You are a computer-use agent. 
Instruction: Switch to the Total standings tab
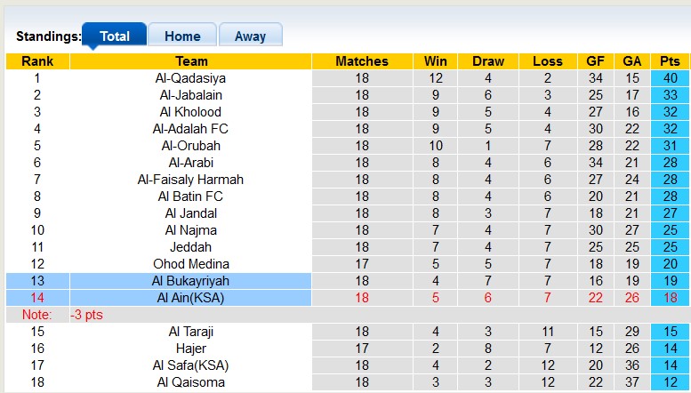click(115, 36)
